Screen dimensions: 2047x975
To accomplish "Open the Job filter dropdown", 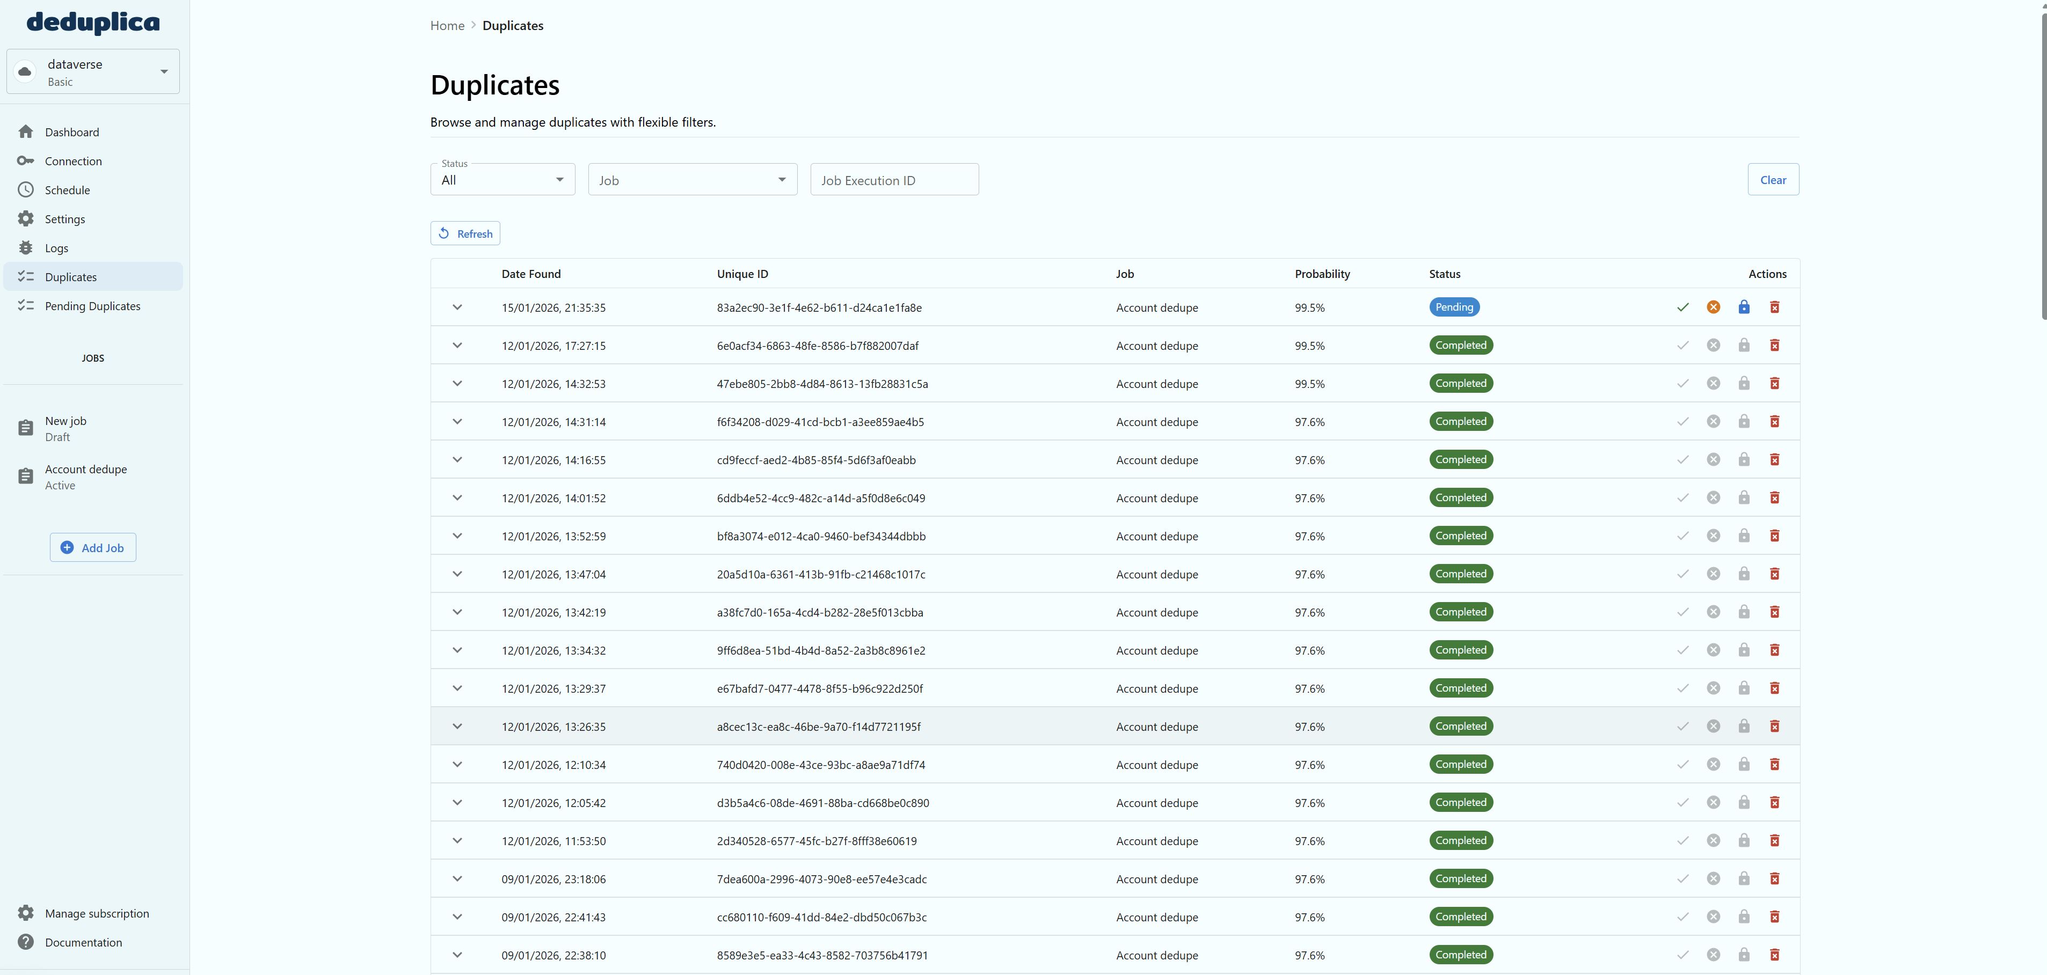I will [692, 180].
